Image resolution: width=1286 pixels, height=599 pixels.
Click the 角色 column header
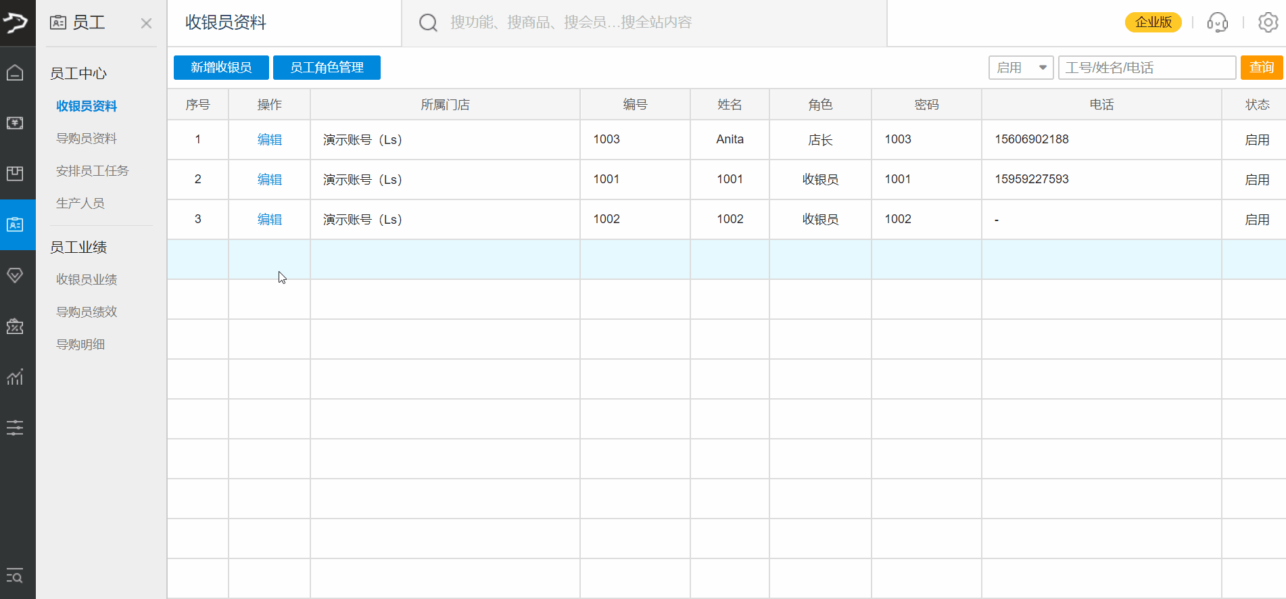[820, 105]
